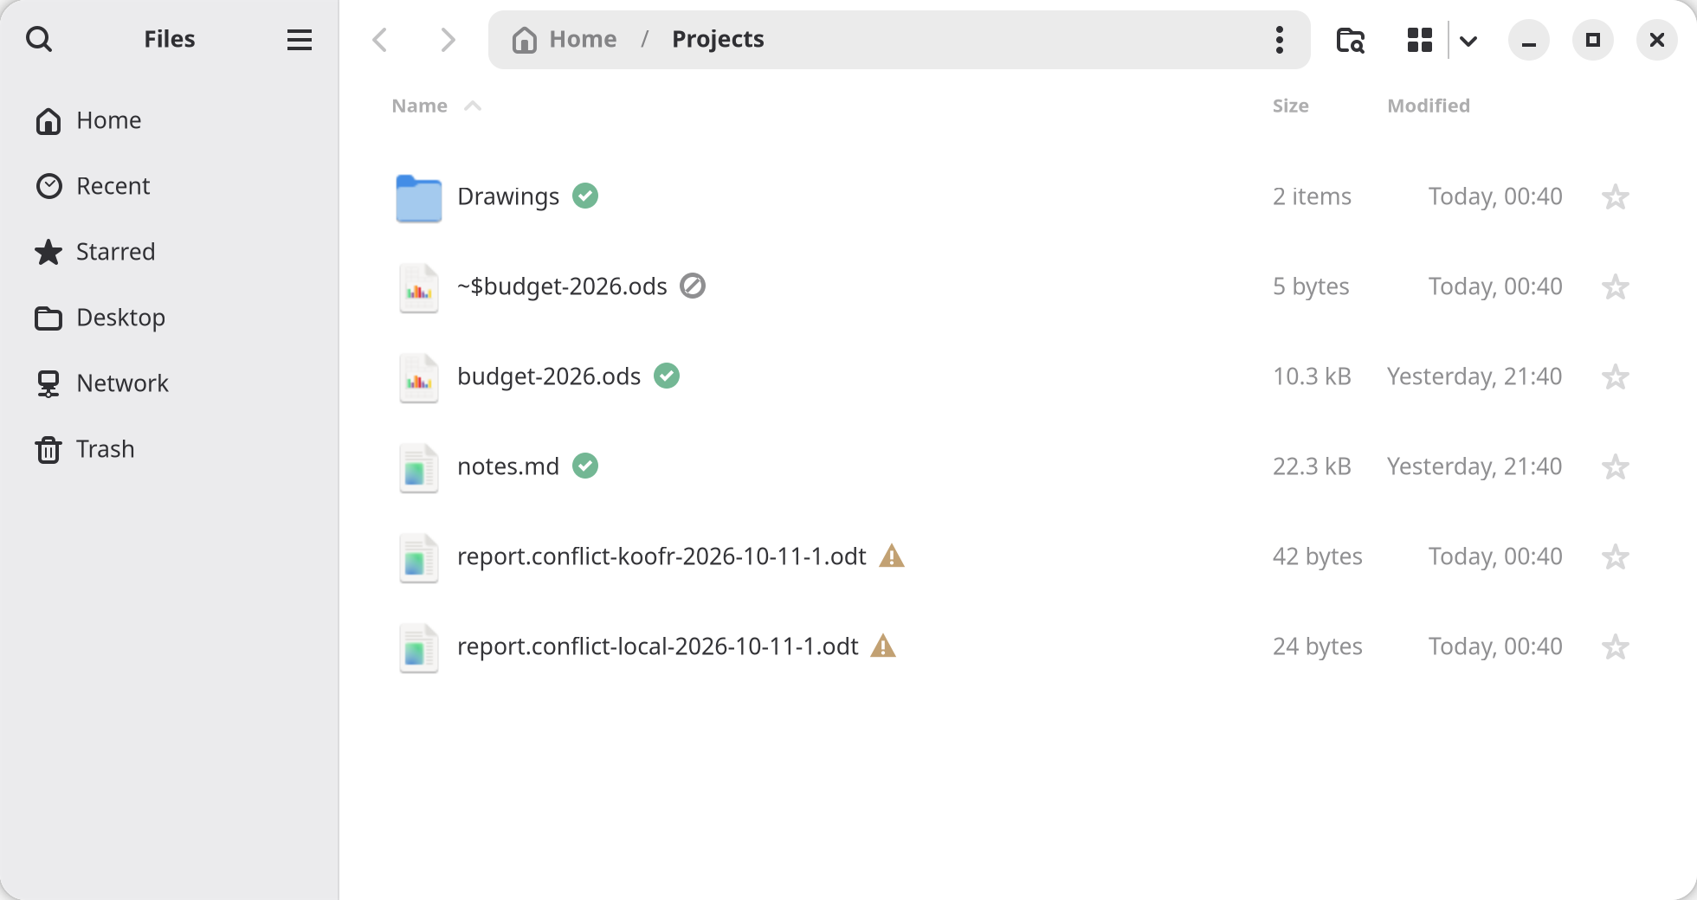
Task: Open the path bar three-dot menu
Action: click(1279, 40)
